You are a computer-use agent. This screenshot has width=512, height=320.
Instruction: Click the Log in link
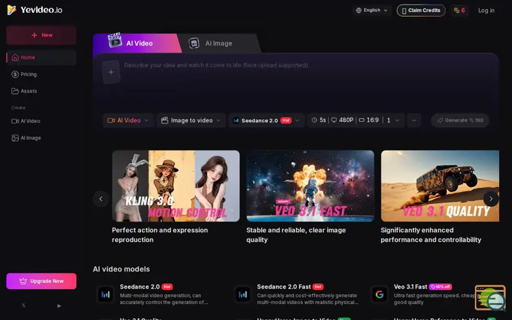[486, 10]
